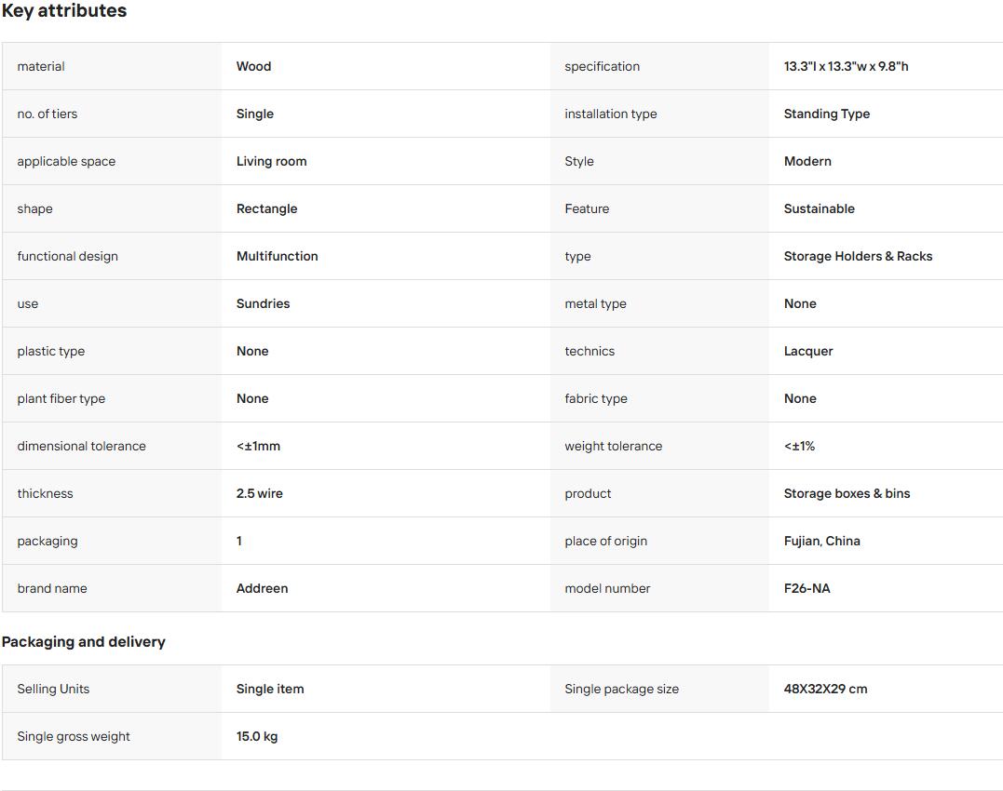The image size is (1003, 791).
Task: Select the Addreen brand name value
Action: (x=263, y=588)
